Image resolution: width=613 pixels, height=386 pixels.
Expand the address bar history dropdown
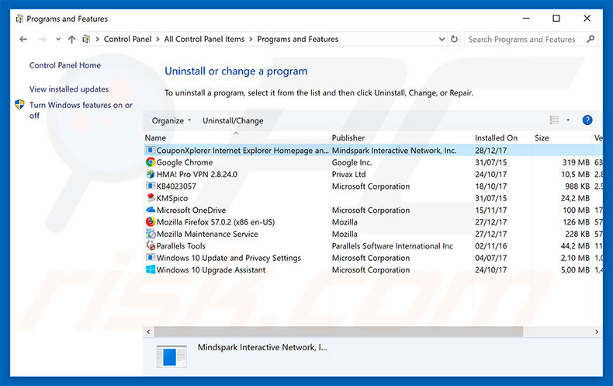[x=442, y=39]
